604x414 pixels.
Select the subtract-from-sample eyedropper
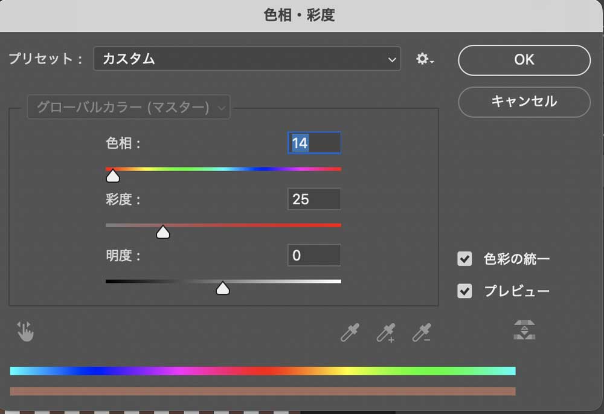[x=422, y=331]
